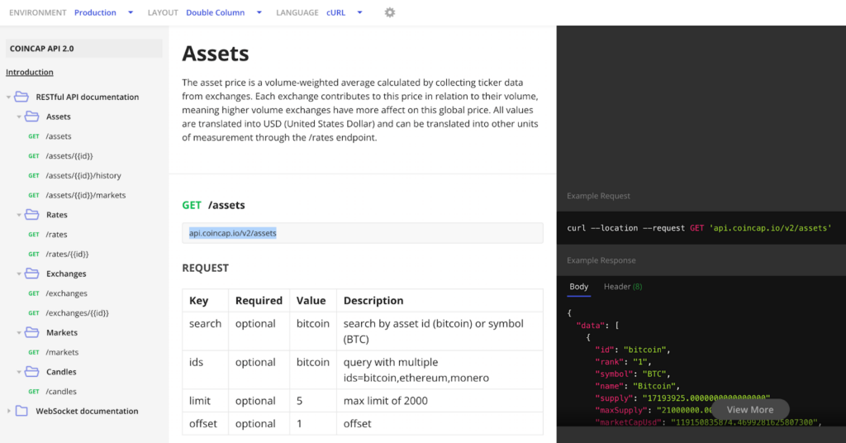
Task: Select GET /assets/{{id}}/history endpoint
Action: [x=83, y=175]
